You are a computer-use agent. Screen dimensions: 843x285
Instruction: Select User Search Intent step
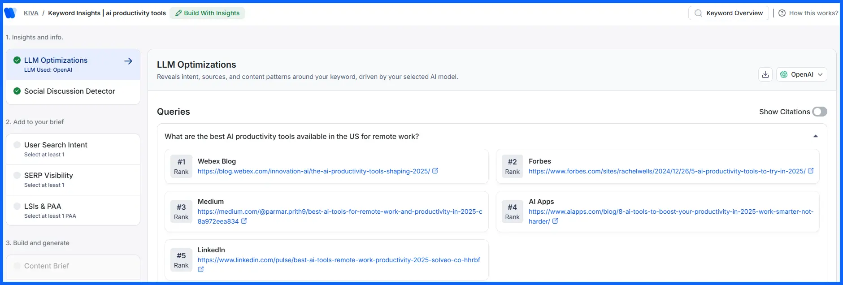pos(73,149)
